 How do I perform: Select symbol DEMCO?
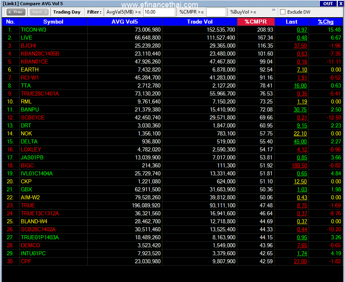point(30,245)
